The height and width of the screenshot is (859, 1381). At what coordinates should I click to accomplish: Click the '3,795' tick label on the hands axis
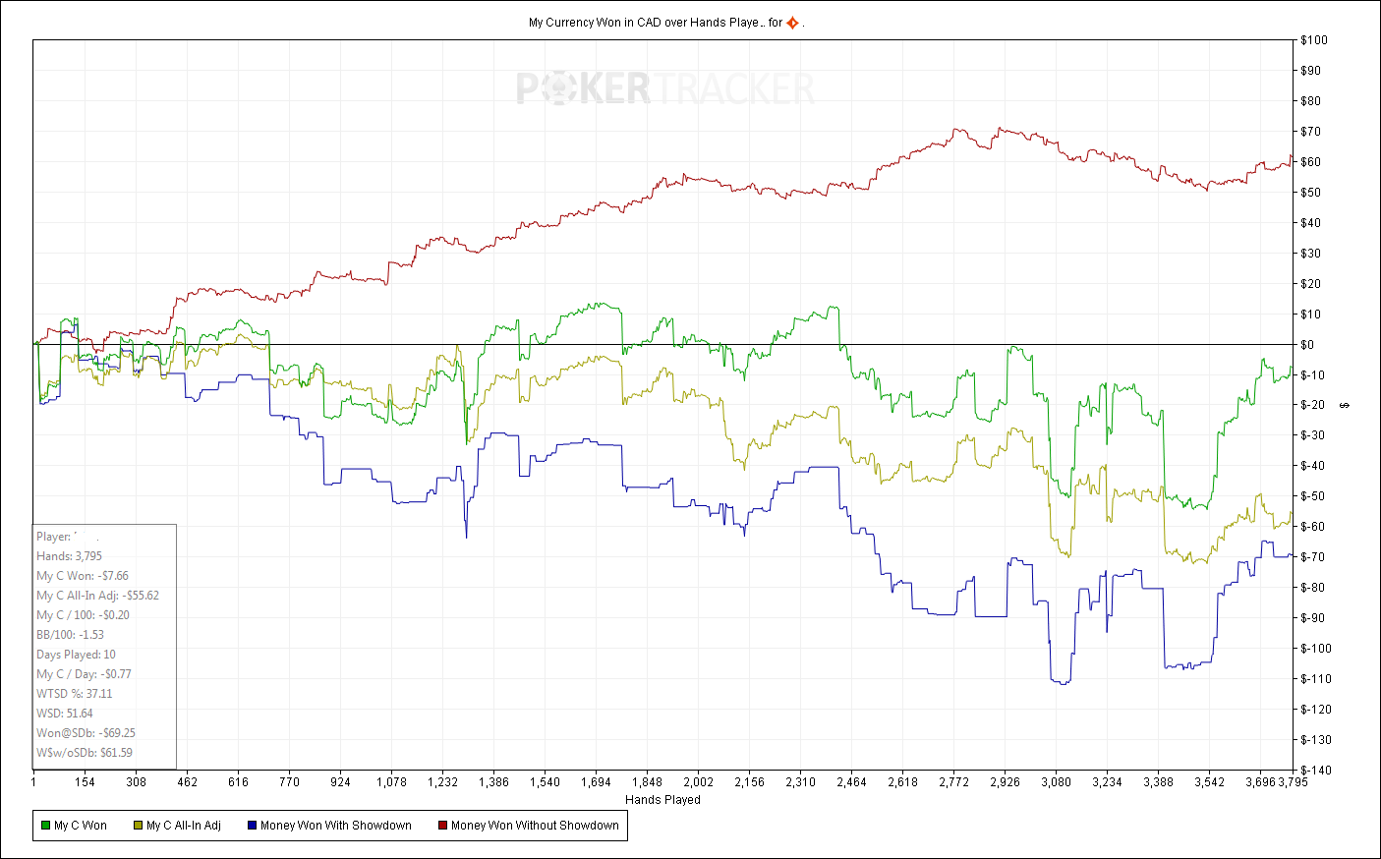click(1293, 782)
